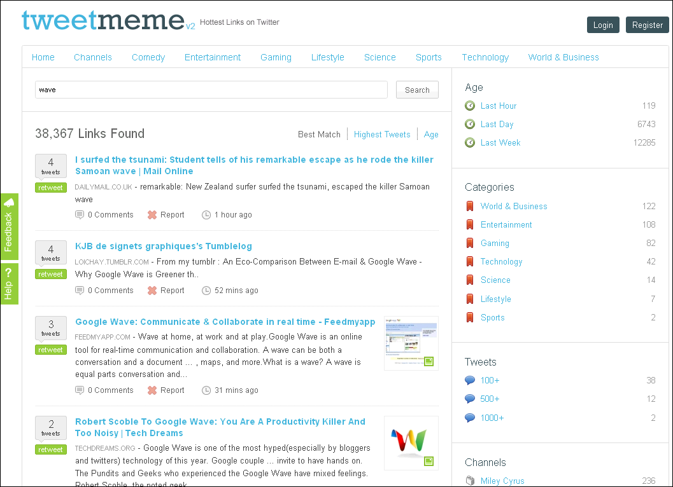Image resolution: width=673 pixels, height=487 pixels.
Task: Click the bookmark icon beside Lifestyle category
Action: tap(470, 299)
